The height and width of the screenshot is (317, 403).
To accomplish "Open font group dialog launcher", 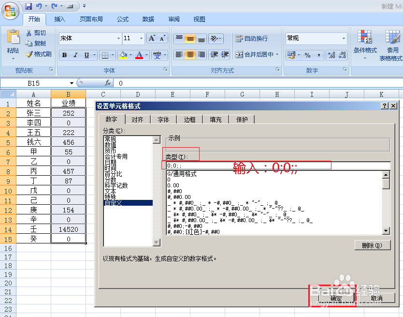I will point(166,69).
